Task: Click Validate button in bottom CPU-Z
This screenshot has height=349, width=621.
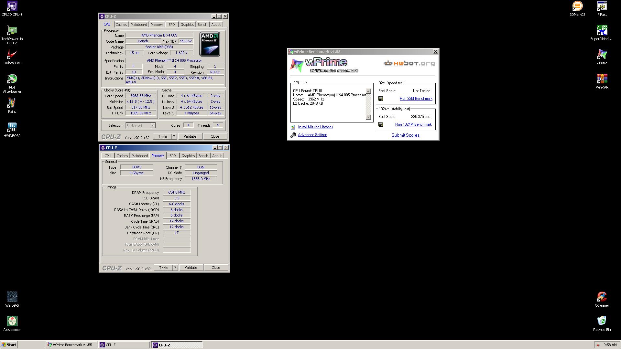Action: point(191,268)
